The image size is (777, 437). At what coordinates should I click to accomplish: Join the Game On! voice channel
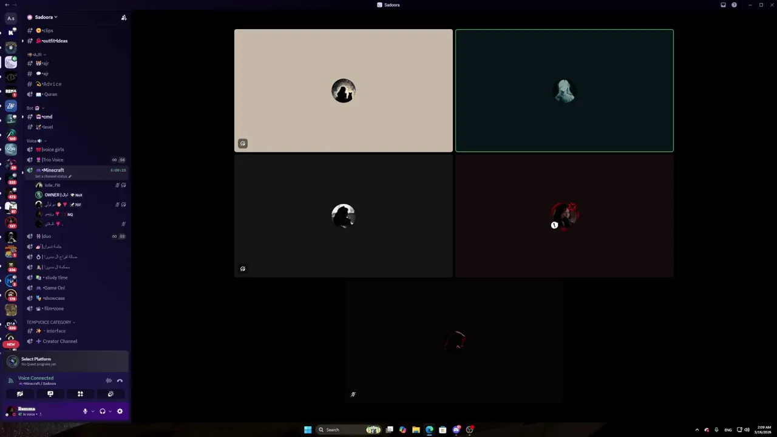(x=76, y=288)
